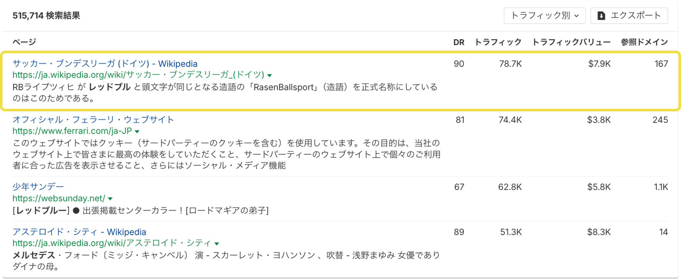Click the 167 referring domains value
The height and width of the screenshot is (279, 681).
(x=661, y=64)
